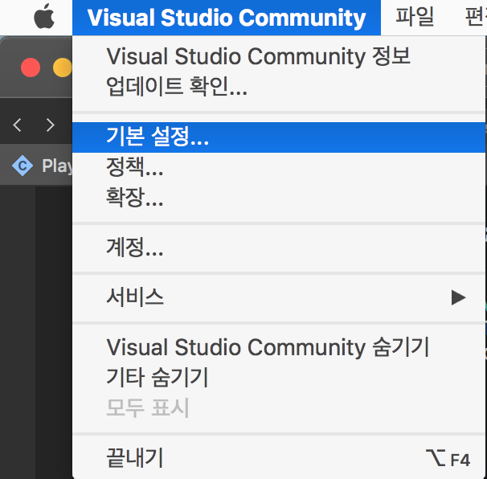Select the 정책... menu entry
Viewport: 487px width, 479px height.
(x=279, y=167)
